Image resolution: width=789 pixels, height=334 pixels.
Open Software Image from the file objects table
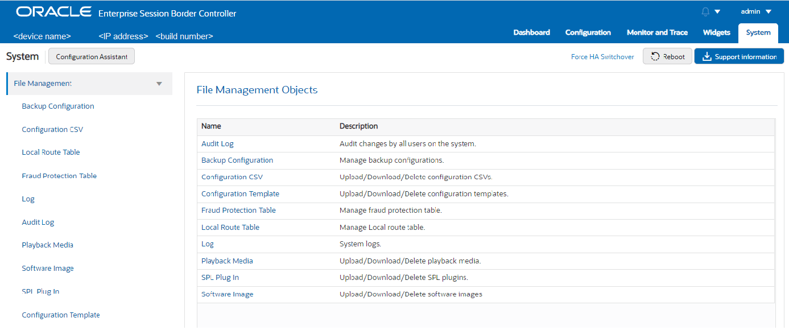pyautogui.click(x=227, y=294)
